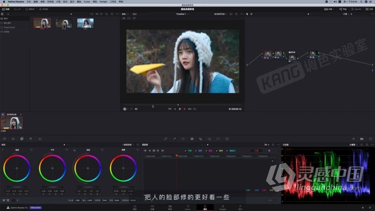Stop viewer playback

(x=180, y=109)
